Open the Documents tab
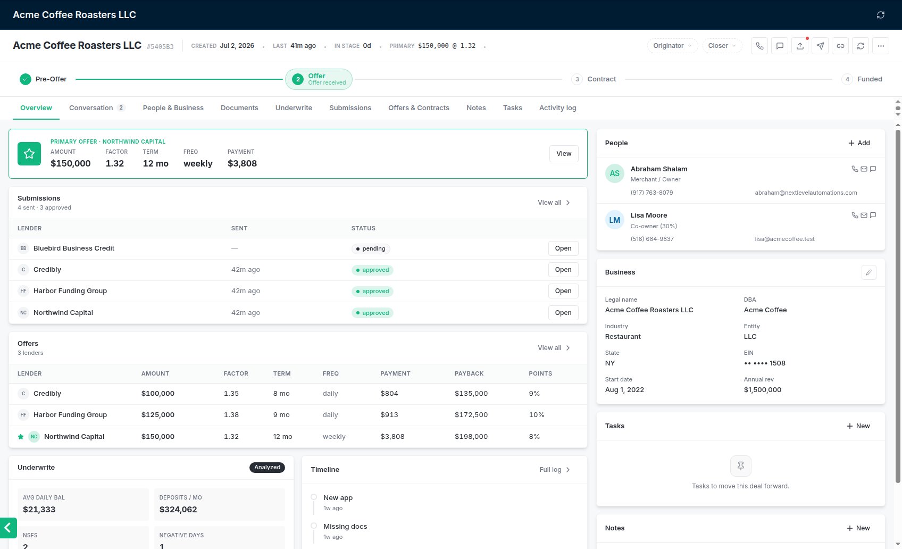The height and width of the screenshot is (549, 902). tap(239, 108)
